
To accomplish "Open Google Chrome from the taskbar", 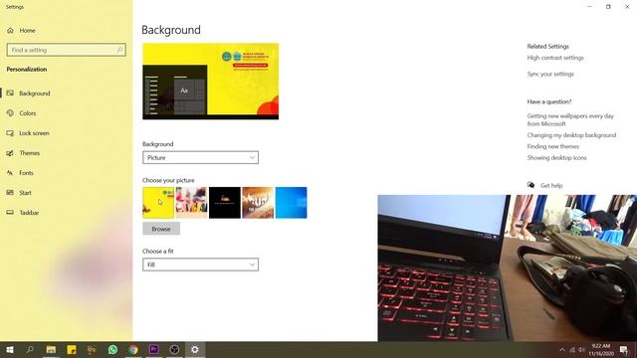I will pos(133,349).
